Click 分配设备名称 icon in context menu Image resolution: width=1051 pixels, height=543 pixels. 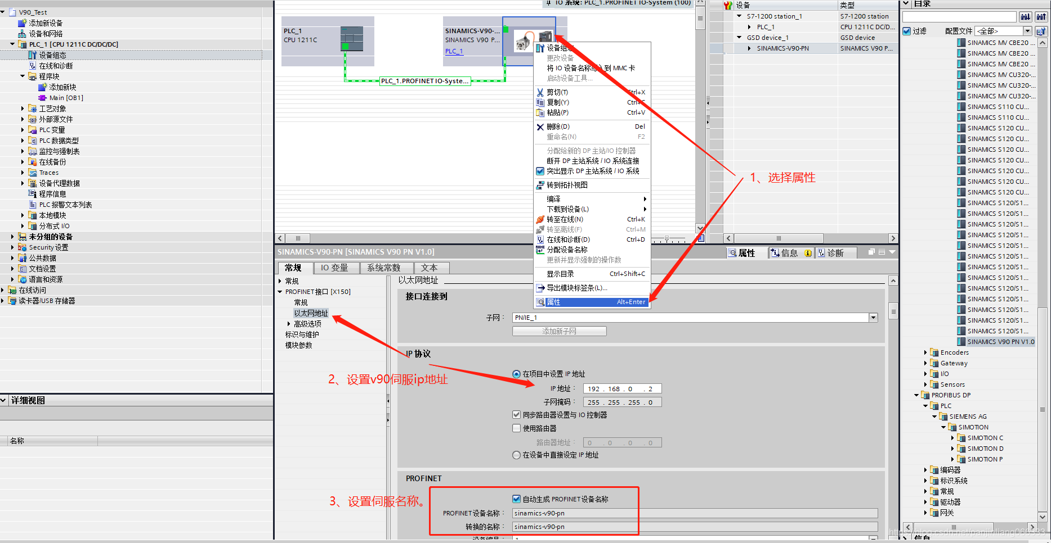(x=540, y=250)
